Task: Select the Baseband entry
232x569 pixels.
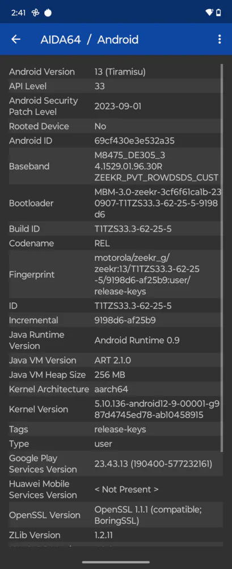Action: (x=114, y=166)
